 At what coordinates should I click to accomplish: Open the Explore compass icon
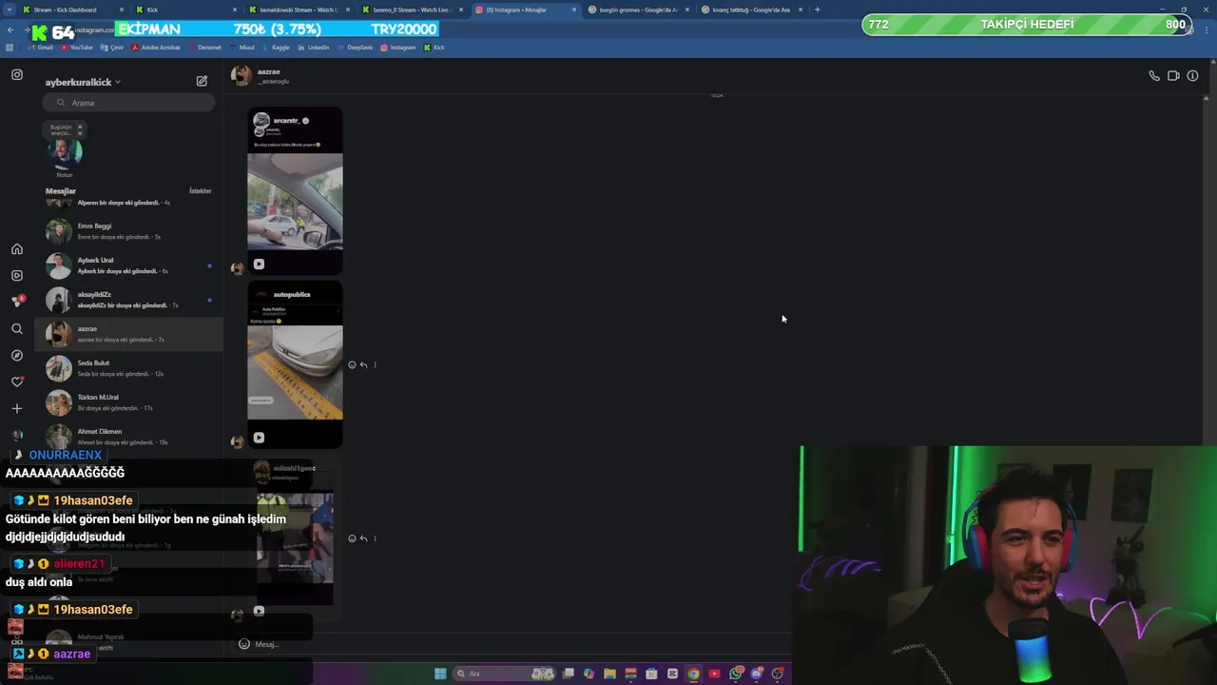click(x=16, y=355)
